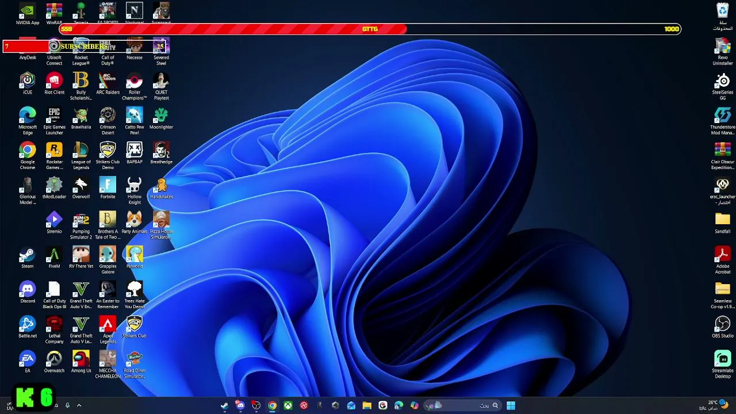Select the FiveM desktop shortcut
This screenshot has height=414, width=736.
(54, 258)
